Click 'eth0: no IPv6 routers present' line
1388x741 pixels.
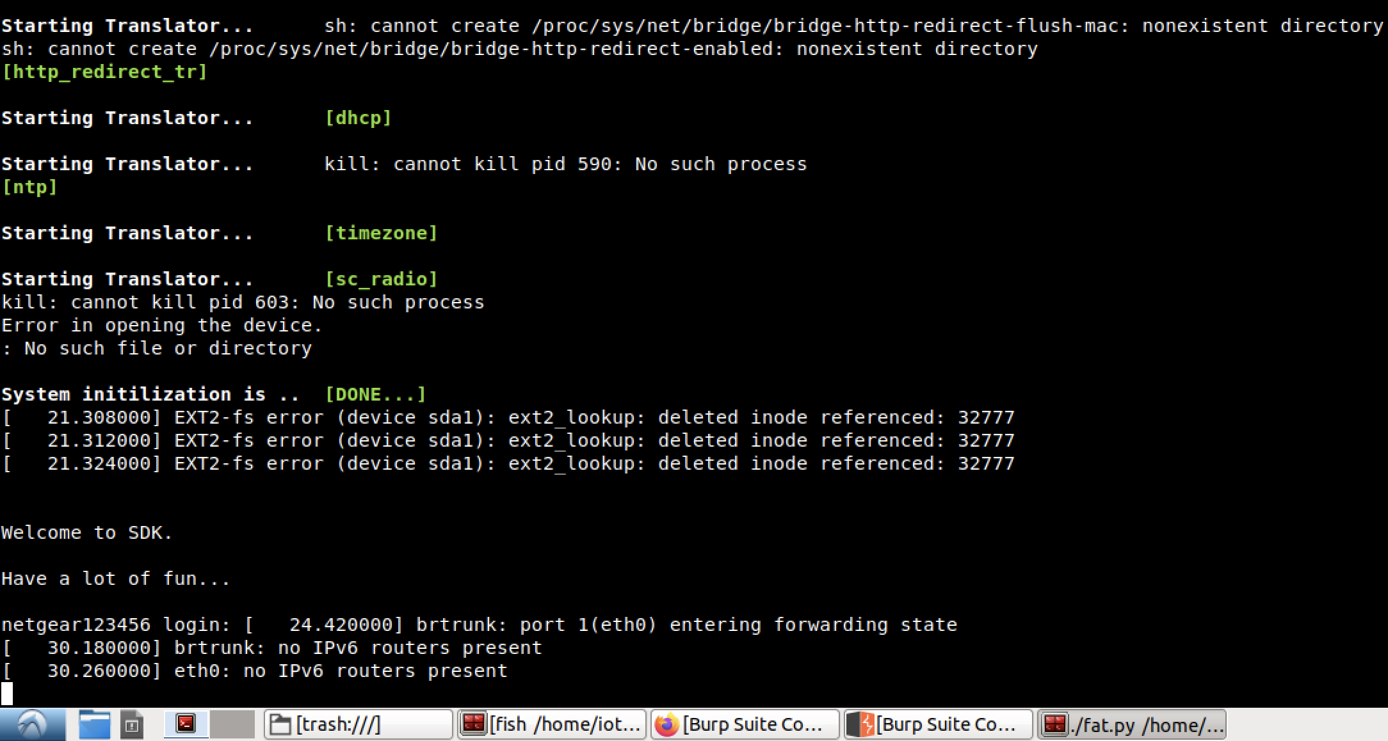[254, 671]
